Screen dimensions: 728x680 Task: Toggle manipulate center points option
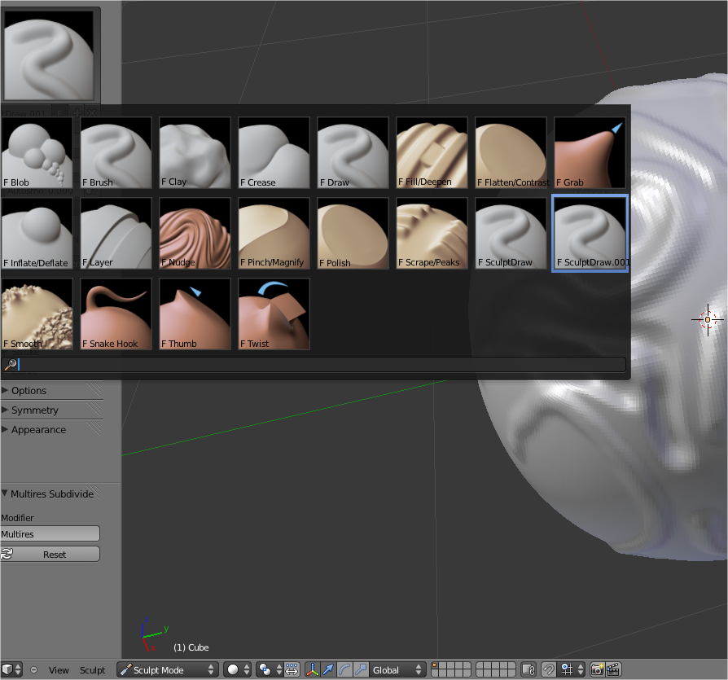point(292,669)
